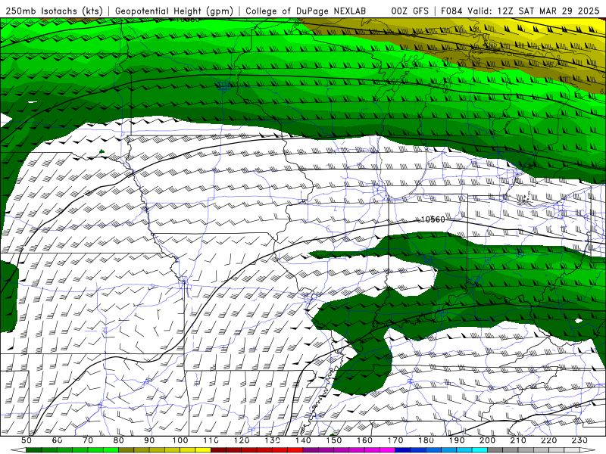Click the '110' value on the color scale

(211, 440)
